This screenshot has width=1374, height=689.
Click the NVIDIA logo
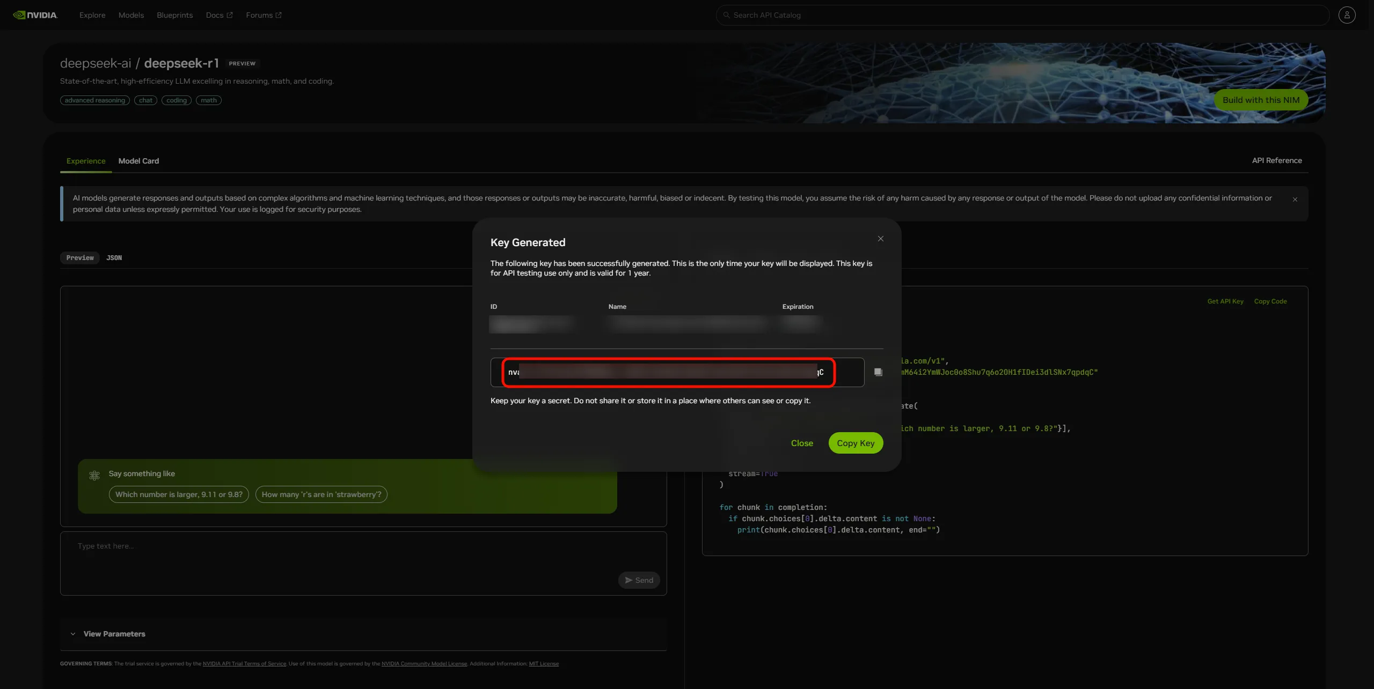pos(35,15)
